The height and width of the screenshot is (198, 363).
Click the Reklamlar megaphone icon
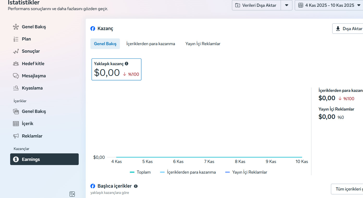tap(16, 136)
